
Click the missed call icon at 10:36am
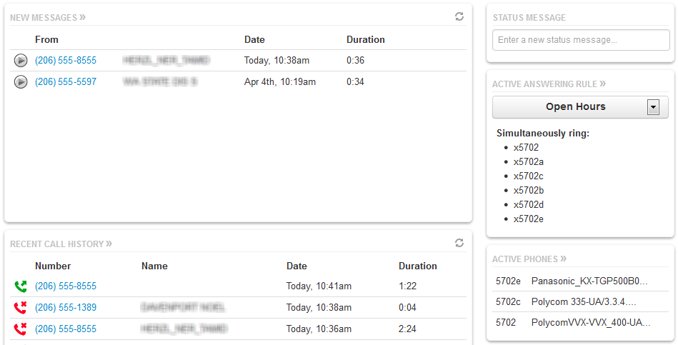(x=20, y=329)
